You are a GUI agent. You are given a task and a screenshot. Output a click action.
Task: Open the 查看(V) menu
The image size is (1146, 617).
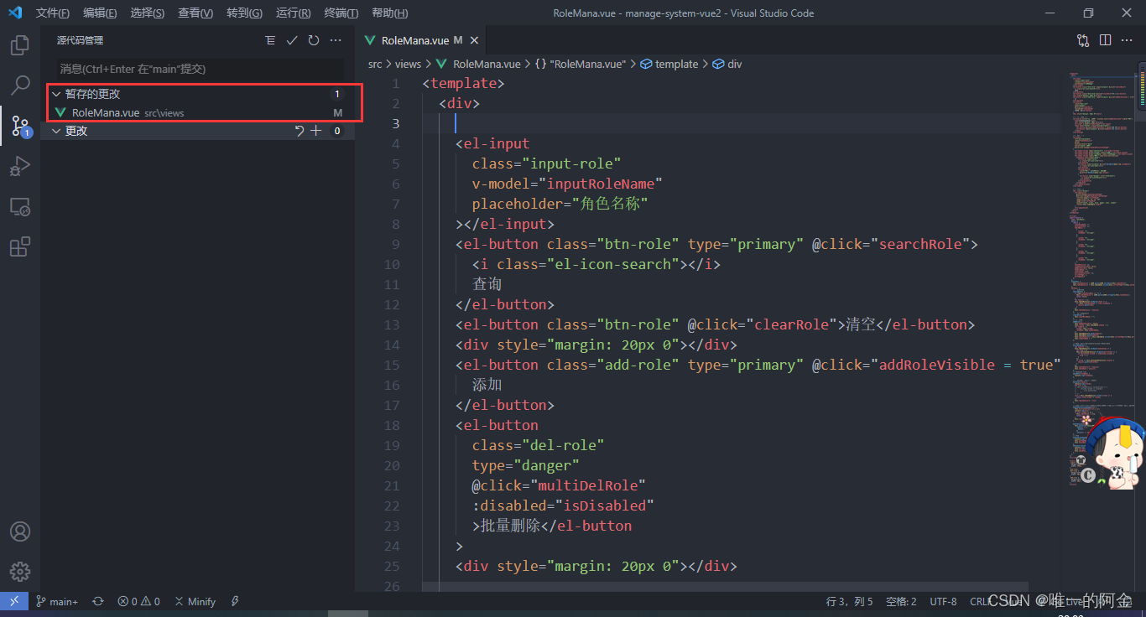coord(195,13)
